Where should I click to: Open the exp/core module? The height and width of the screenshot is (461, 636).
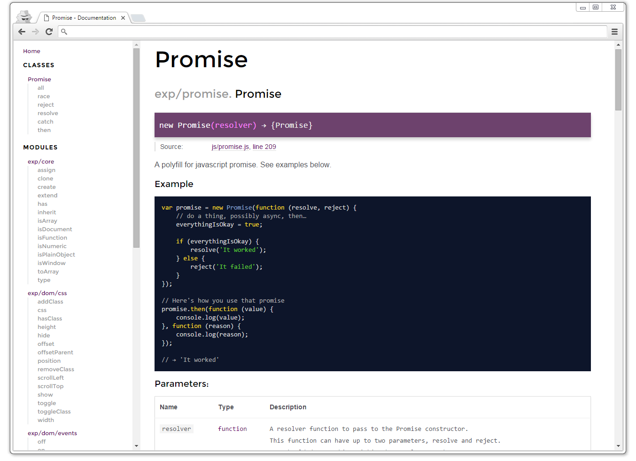pyautogui.click(x=41, y=161)
